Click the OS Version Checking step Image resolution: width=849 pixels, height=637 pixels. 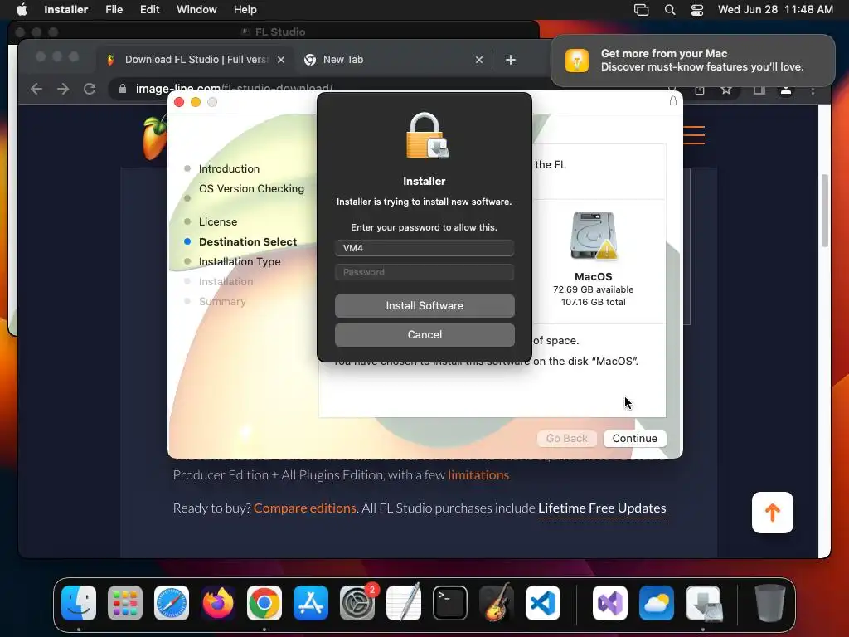[251, 188]
